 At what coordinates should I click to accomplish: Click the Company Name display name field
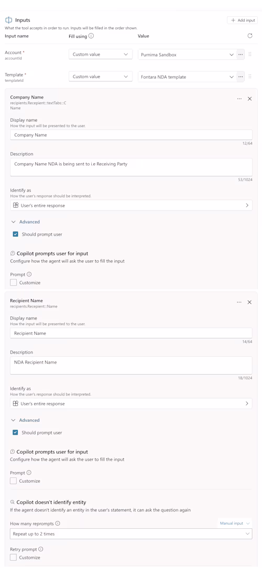tap(131, 135)
